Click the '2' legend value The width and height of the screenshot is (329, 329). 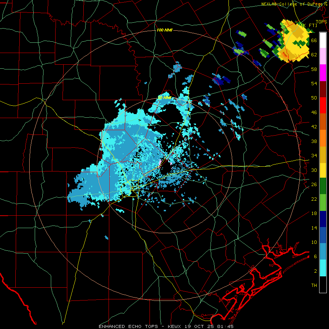click(315, 271)
